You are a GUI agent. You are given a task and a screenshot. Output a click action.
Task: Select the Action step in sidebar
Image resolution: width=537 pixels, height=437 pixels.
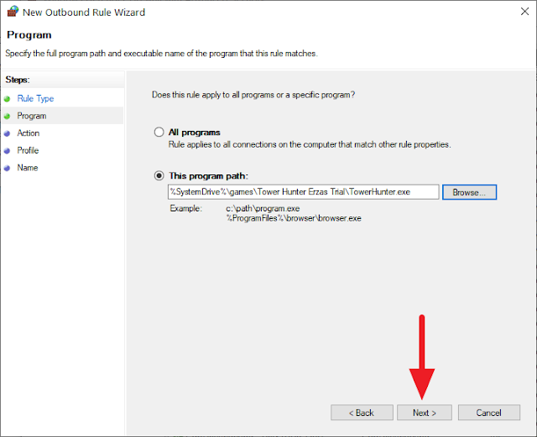(29, 133)
